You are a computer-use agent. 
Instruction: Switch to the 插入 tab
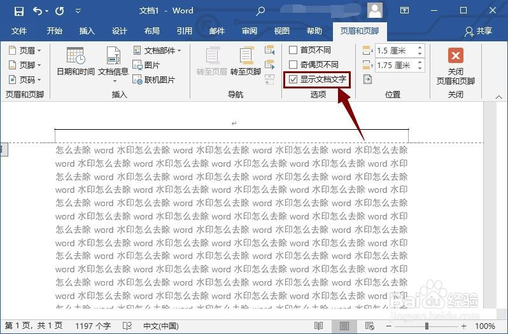[x=87, y=31]
